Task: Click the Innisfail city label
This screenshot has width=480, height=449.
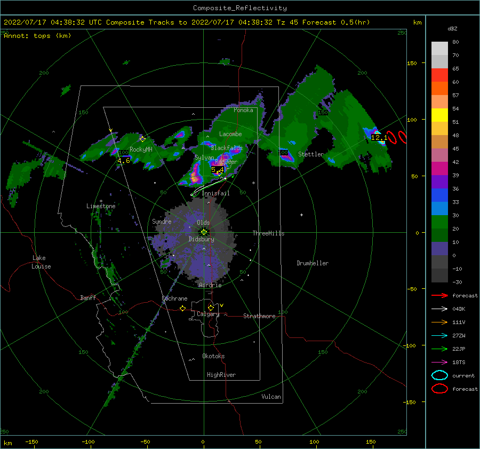Action: (215, 193)
